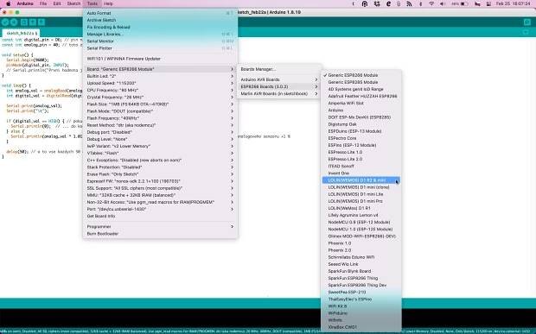Select SparkFun ESP8266 Thing Dev board
Image resolution: width=536 pixels, height=334 pixels.
[361, 285]
